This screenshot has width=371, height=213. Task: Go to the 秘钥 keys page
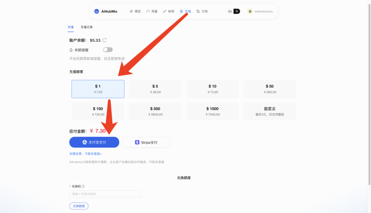(x=168, y=11)
